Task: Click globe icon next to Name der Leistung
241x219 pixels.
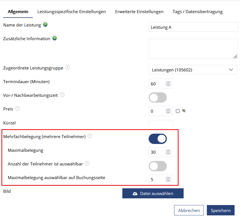Action: [x=45, y=25]
